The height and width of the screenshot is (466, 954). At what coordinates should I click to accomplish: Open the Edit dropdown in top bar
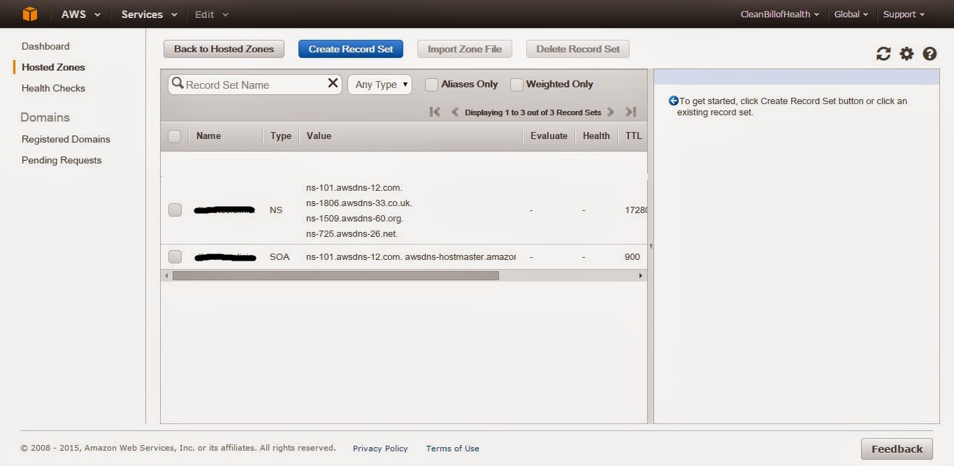[211, 14]
